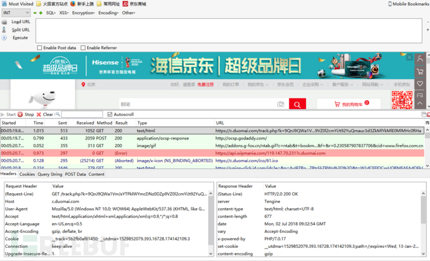The width and height of the screenshot is (430, 261).
Task: Click the JD bookmark icon
Action: click(125, 4)
